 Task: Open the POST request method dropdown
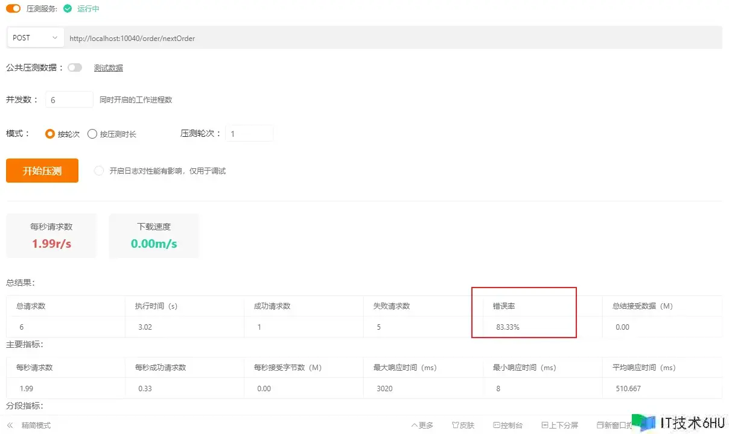pyautogui.click(x=36, y=38)
